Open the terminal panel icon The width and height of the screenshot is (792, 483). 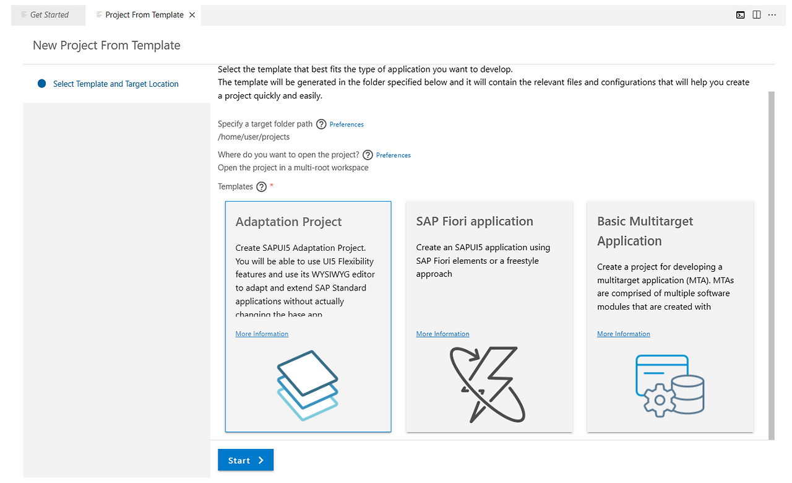[740, 15]
